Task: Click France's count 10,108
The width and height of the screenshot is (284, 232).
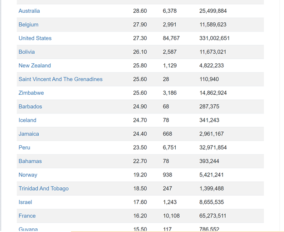Action: (171, 216)
